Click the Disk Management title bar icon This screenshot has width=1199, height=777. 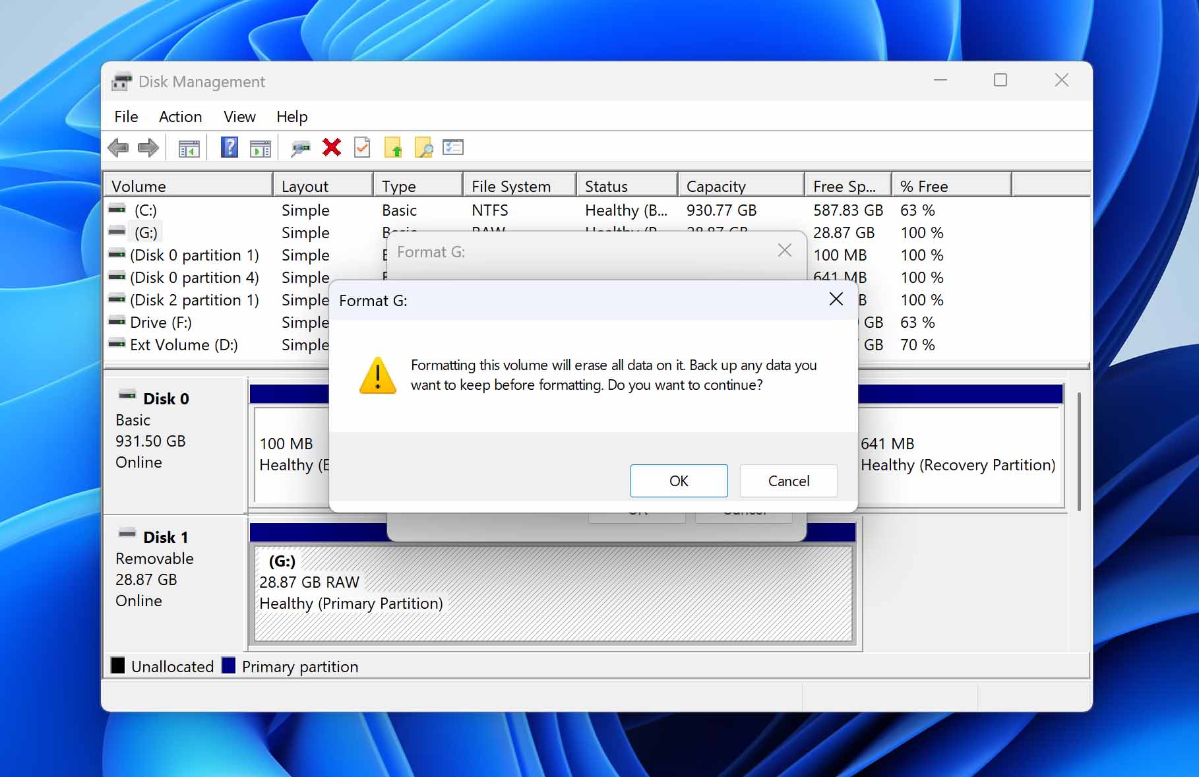[x=122, y=81]
